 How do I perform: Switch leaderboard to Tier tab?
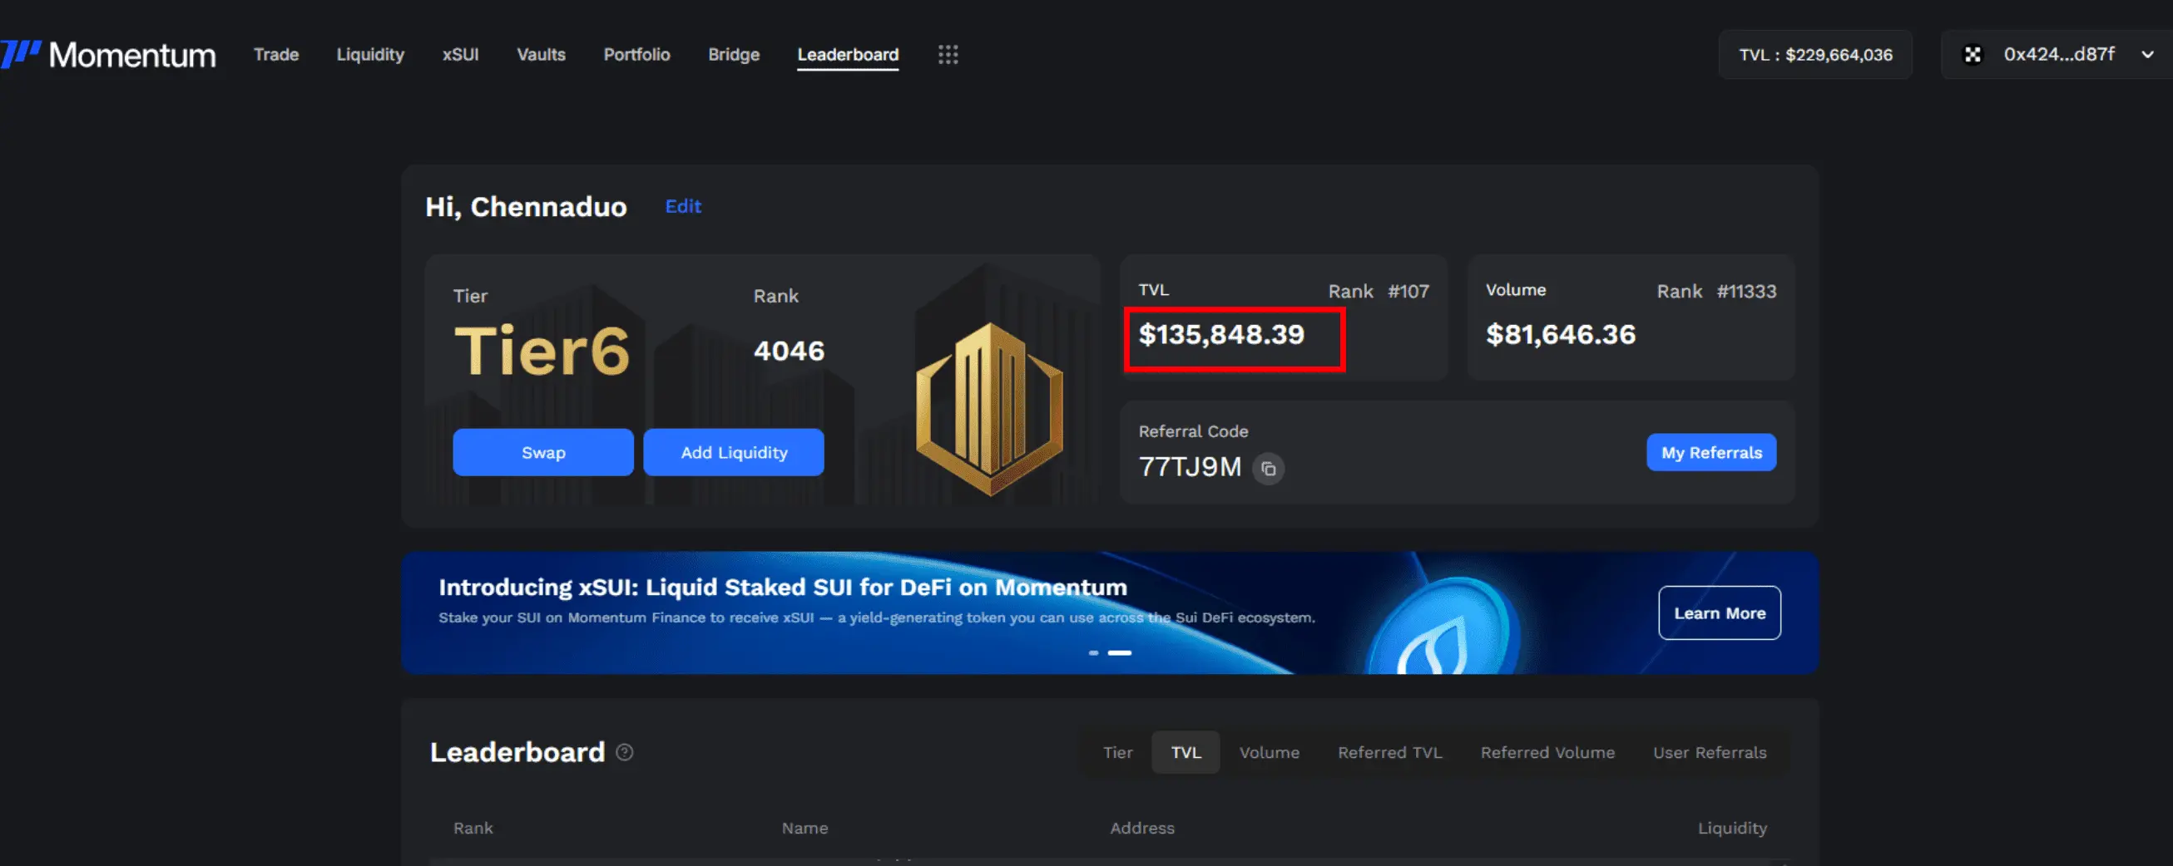click(x=1118, y=752)
